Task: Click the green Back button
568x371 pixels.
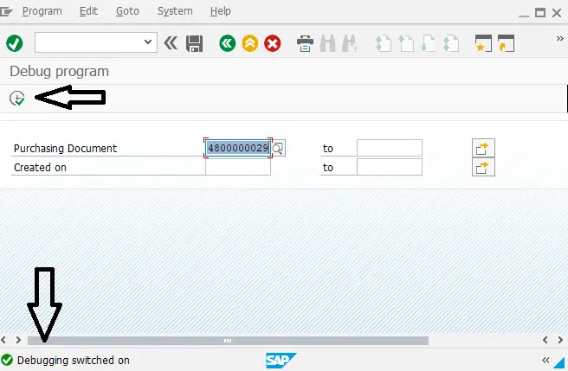Action: pyautogui.click(x=228, y=43)
